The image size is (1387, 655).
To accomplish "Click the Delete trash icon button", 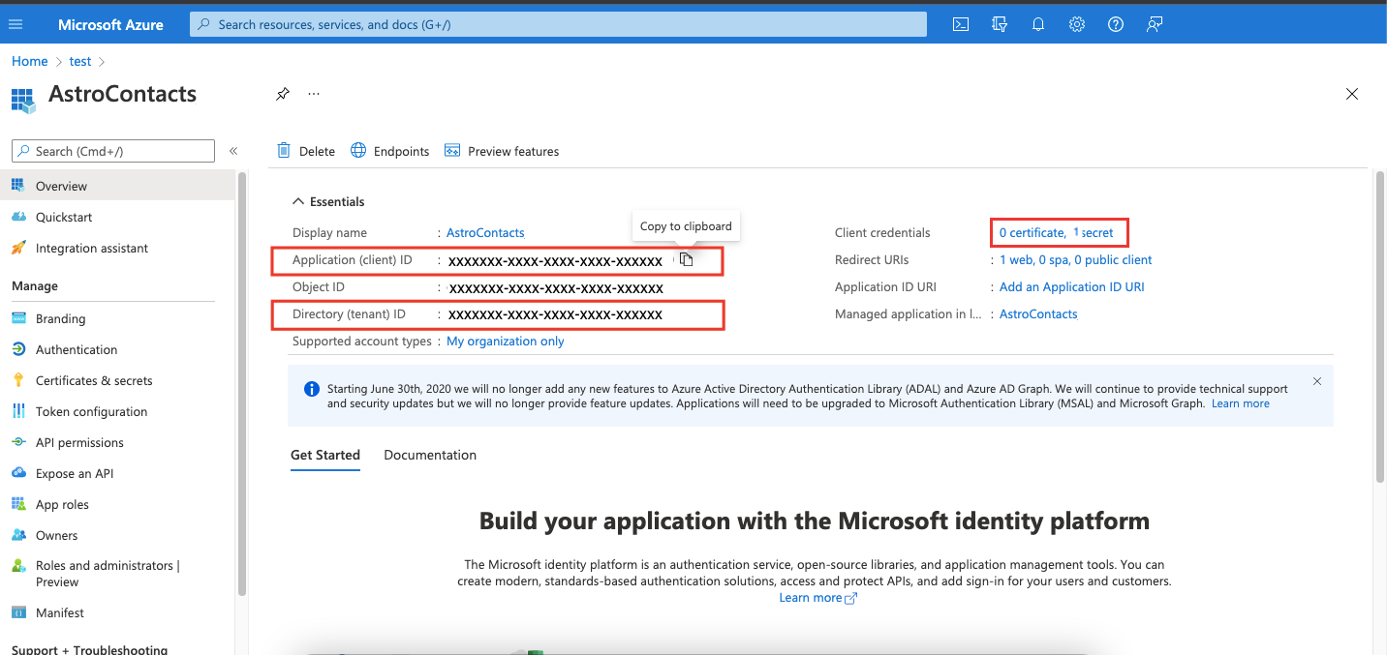I will coord(306,151).
